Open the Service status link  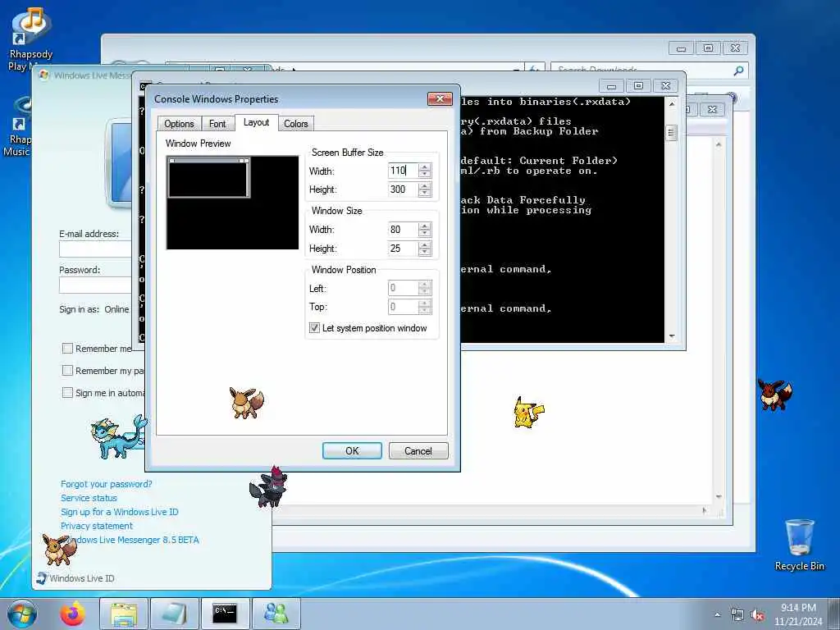click(89, 498)
